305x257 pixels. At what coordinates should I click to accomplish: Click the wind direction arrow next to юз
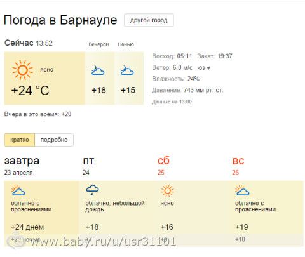coord(208,68)
